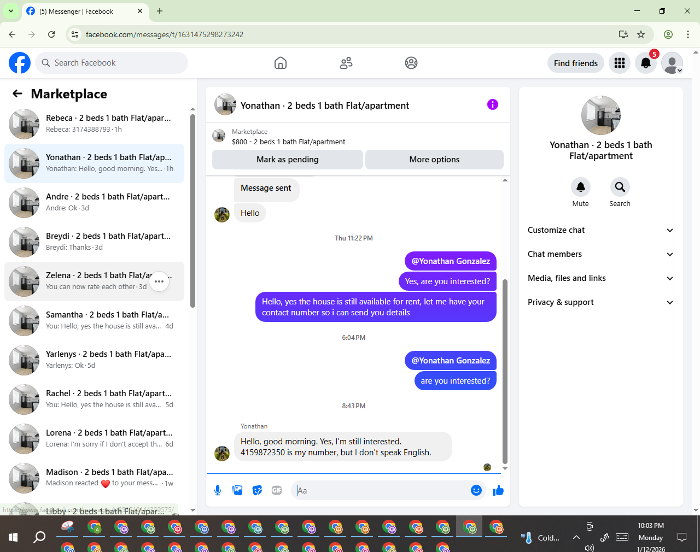Click Yonathan's avatar beside last message

point(222,454)
